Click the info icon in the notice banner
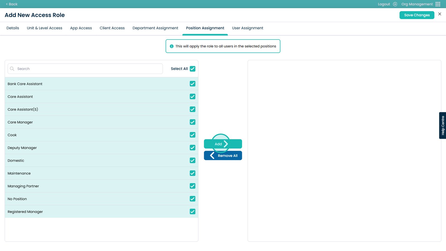 [172, 46]
